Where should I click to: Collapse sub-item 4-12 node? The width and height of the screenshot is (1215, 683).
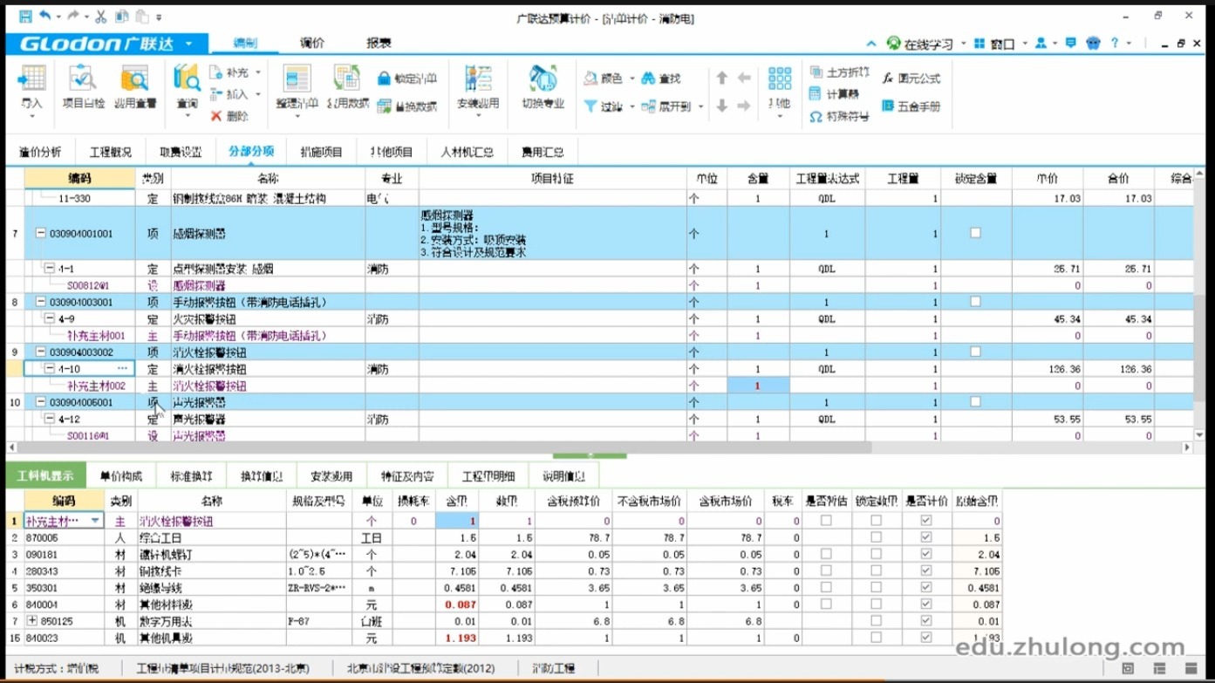click(x=51, y=420)
